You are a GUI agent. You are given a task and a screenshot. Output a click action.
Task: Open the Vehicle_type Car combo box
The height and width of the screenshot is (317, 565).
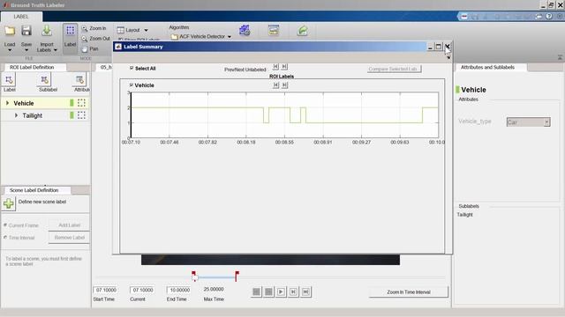pos(528,122)
